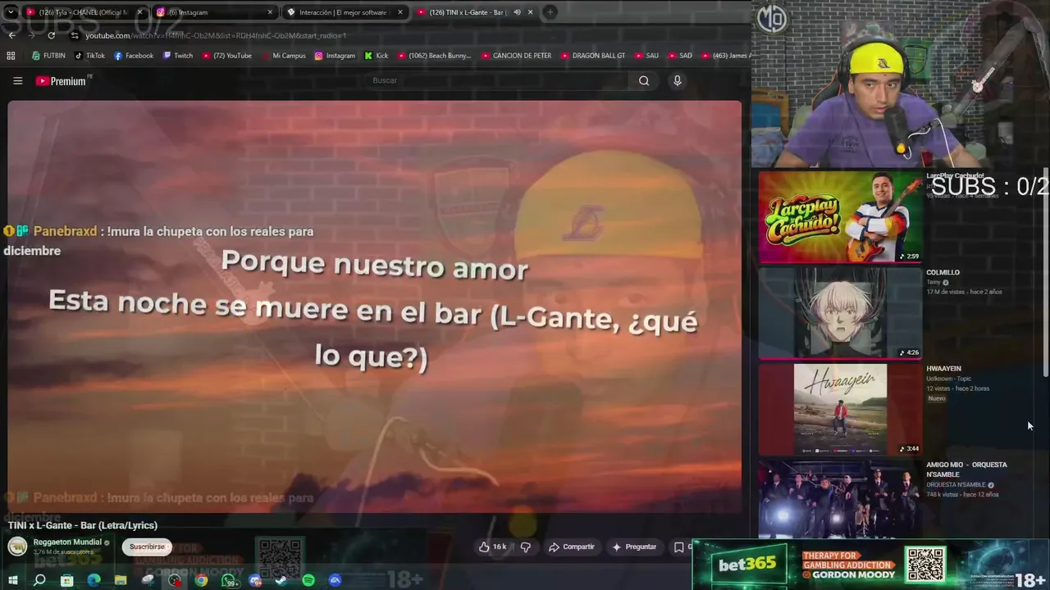
Task: Go back with browser back arrow
Action: (11, 35)
